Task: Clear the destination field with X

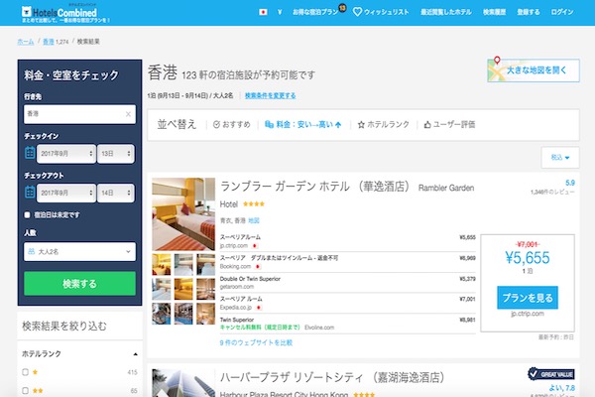Action: (128, 114)
